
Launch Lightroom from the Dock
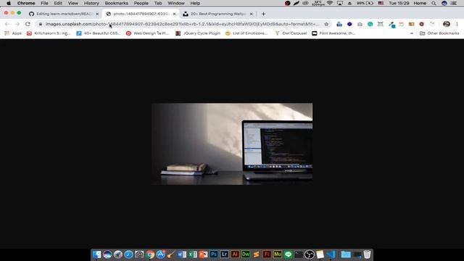224,254
